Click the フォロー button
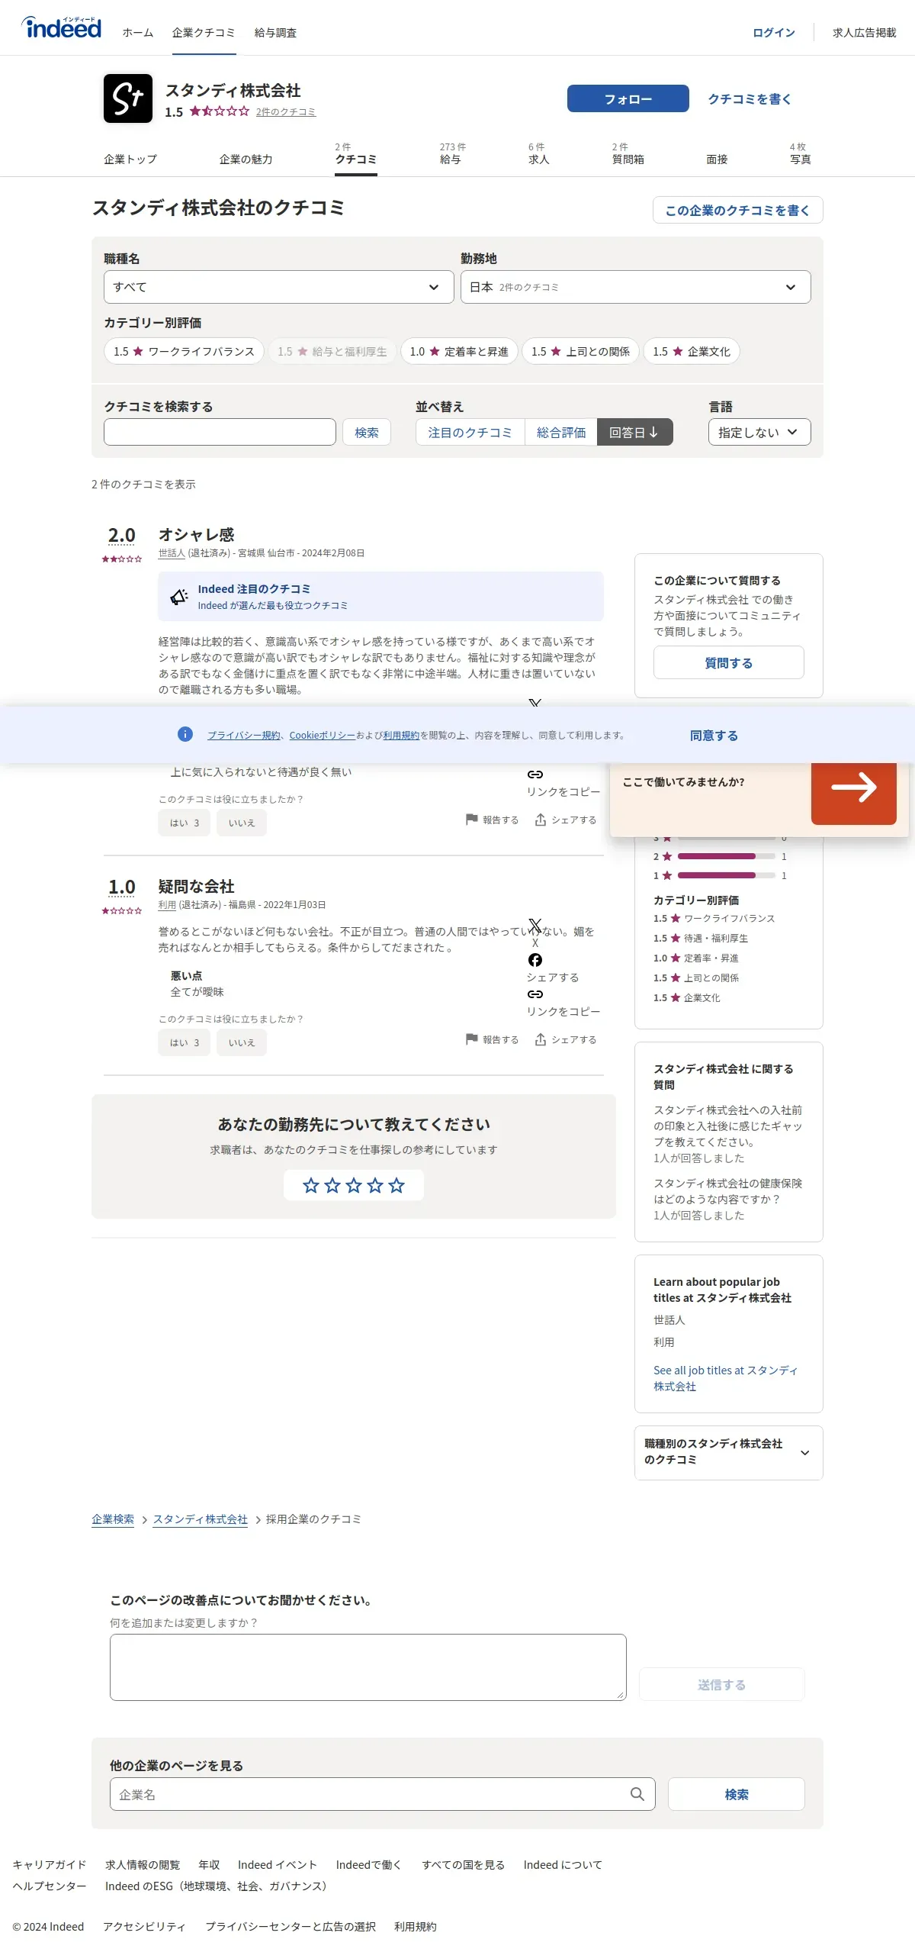 628,98
